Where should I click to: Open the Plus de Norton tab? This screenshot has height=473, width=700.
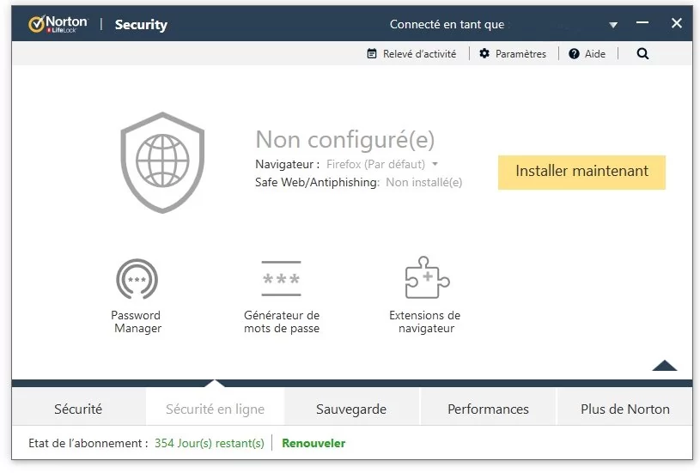pos(625,409)
